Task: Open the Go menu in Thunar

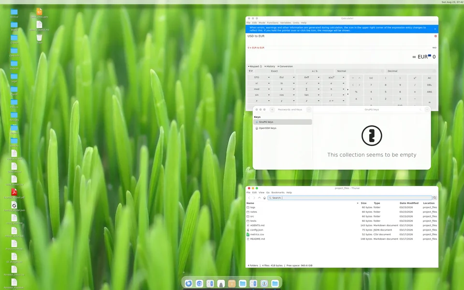Action: tap(268, 193)
